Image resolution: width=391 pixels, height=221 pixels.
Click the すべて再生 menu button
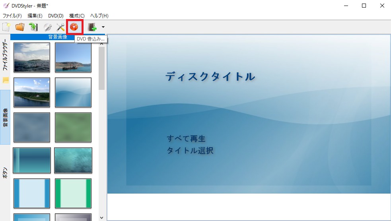[186, 139]
